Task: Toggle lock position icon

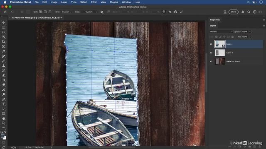Action: 224,37
